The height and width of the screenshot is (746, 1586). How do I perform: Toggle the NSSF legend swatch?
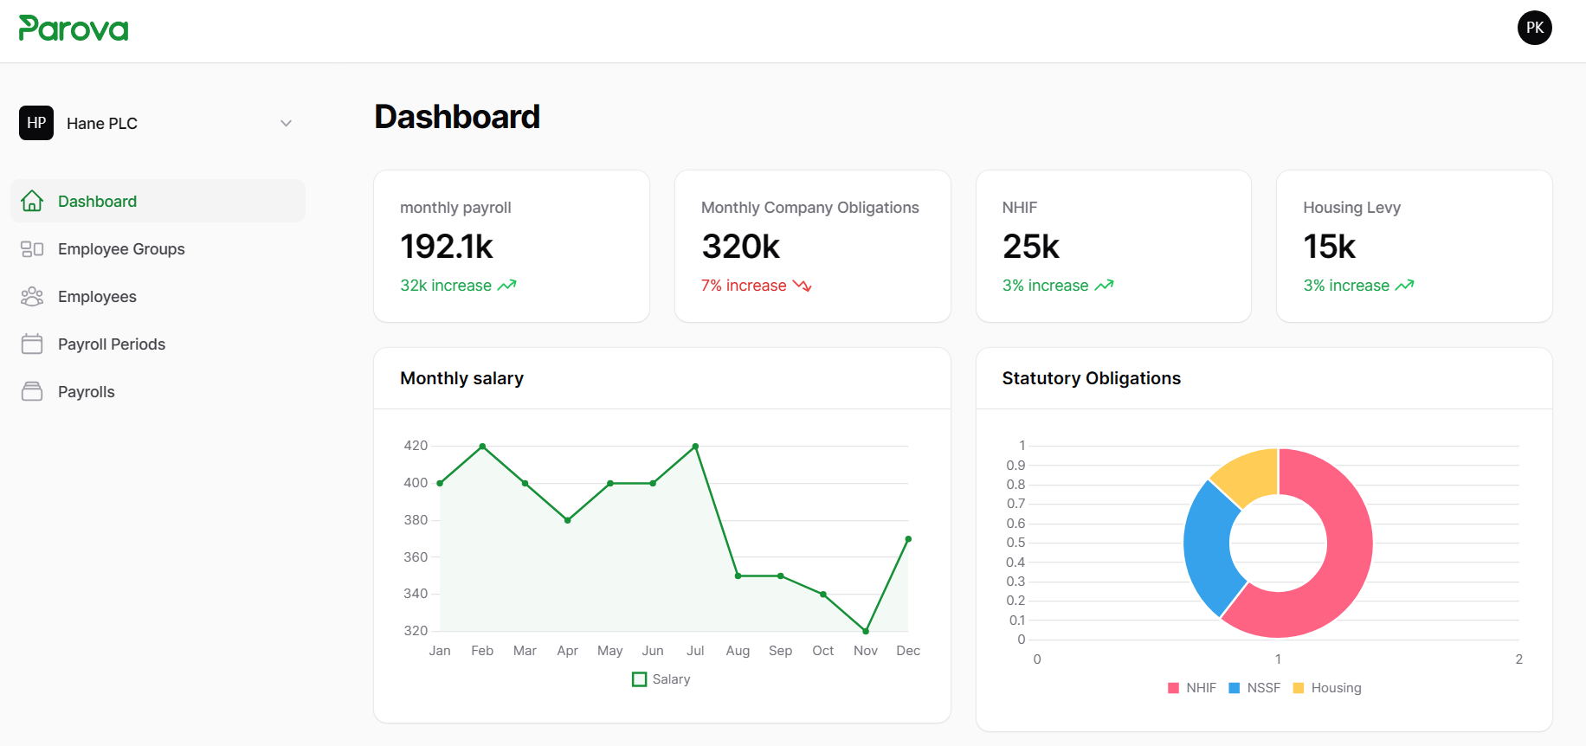point(1235,688)
